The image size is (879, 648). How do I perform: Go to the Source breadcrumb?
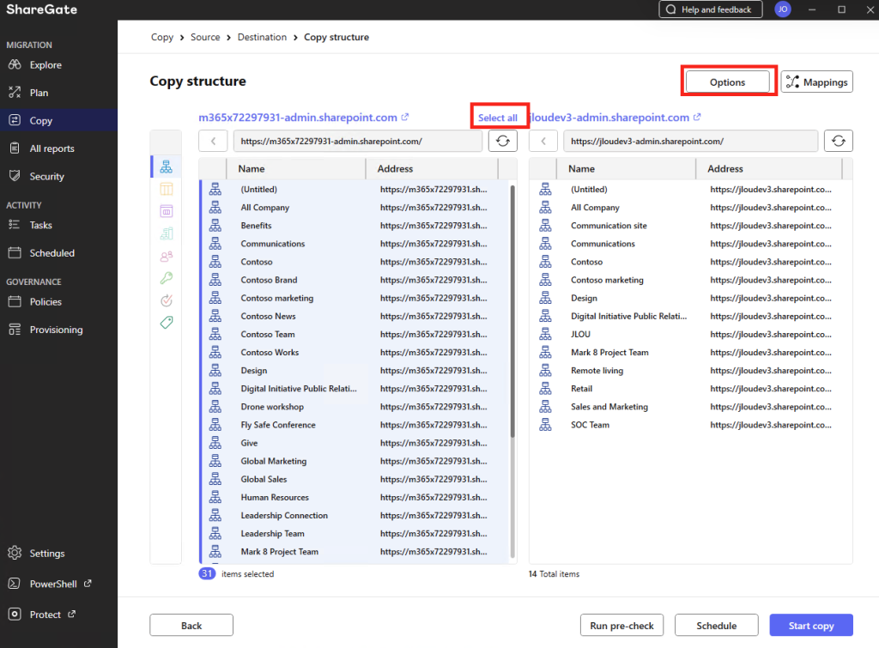[x=205, y=37]
